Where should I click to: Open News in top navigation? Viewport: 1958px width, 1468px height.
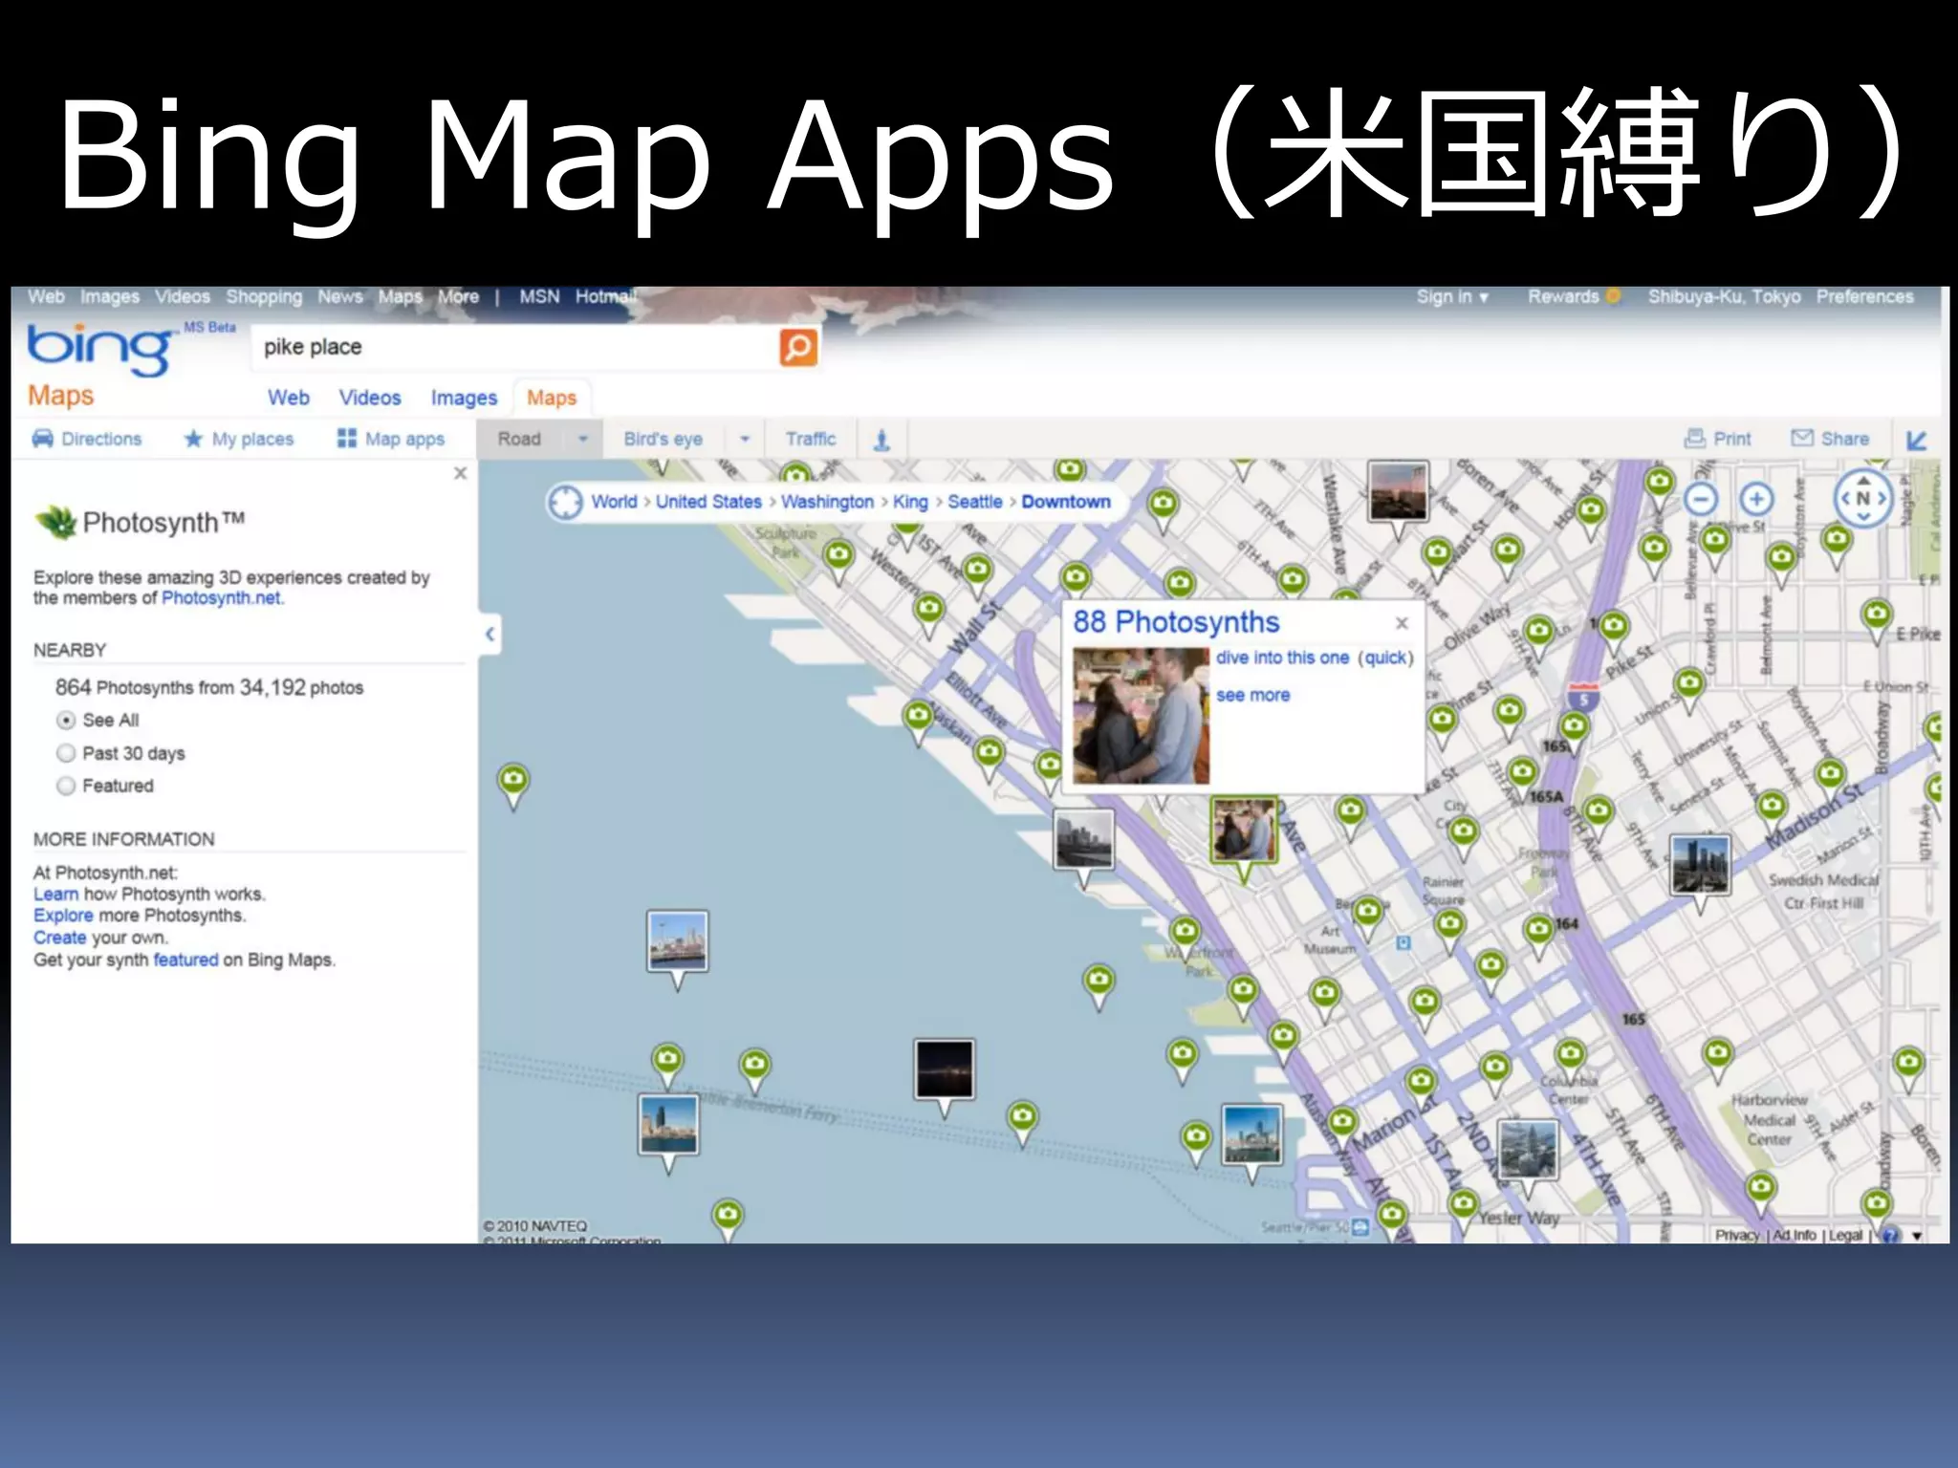(x=340, y=296)
